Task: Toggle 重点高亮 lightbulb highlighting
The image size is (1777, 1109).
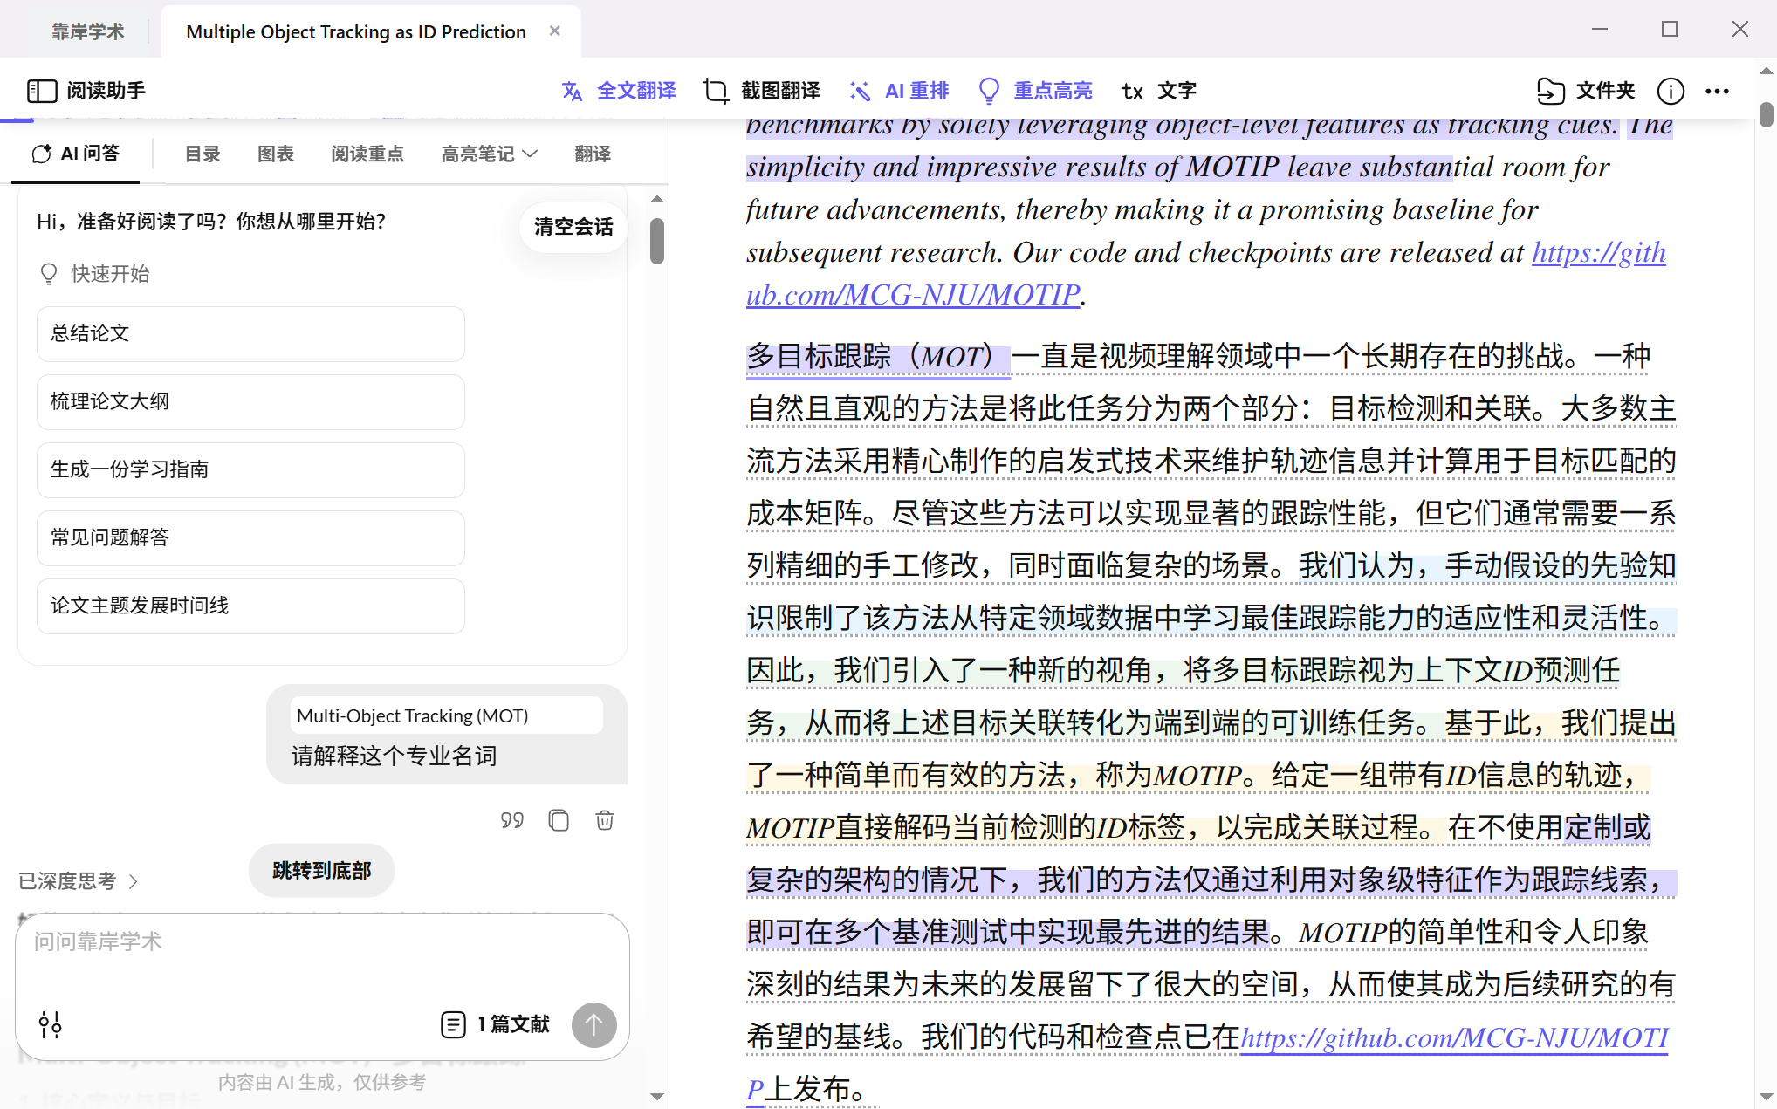Action: tap(989, 91)
